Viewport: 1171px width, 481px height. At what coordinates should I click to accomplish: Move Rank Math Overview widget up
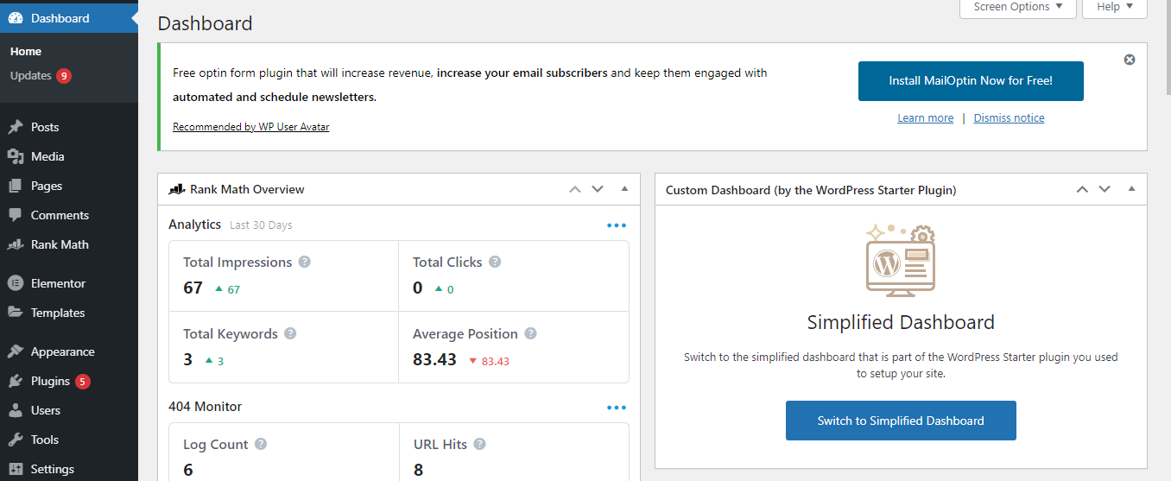tap(575, 189)
